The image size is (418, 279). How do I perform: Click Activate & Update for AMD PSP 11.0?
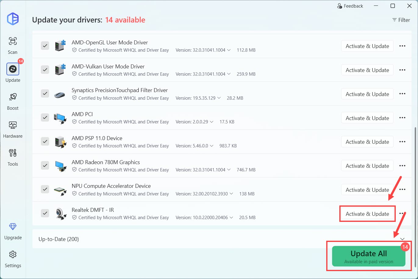pos(367,142)
